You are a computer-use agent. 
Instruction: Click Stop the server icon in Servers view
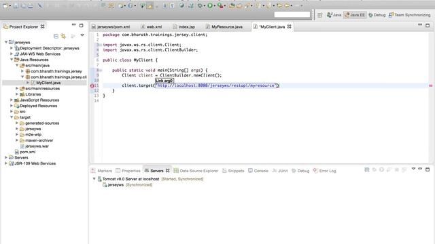(x=397, y=169)
